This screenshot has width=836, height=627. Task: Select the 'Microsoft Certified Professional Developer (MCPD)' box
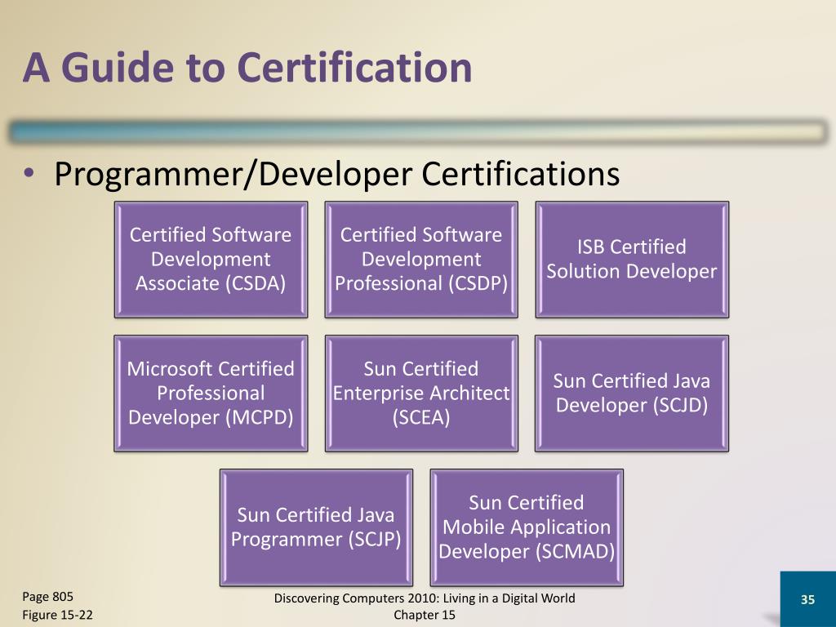211,394
